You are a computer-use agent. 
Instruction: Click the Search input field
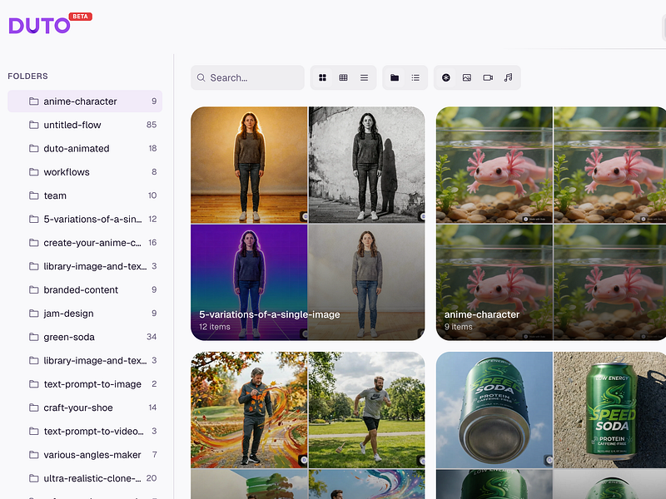click(x=247, y=77)
